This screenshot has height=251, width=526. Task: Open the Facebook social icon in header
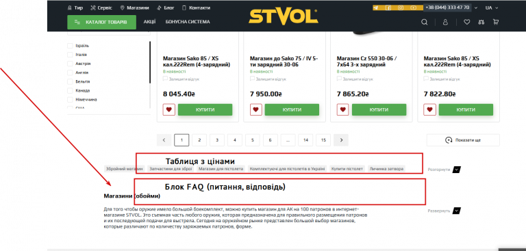[388, 8]
